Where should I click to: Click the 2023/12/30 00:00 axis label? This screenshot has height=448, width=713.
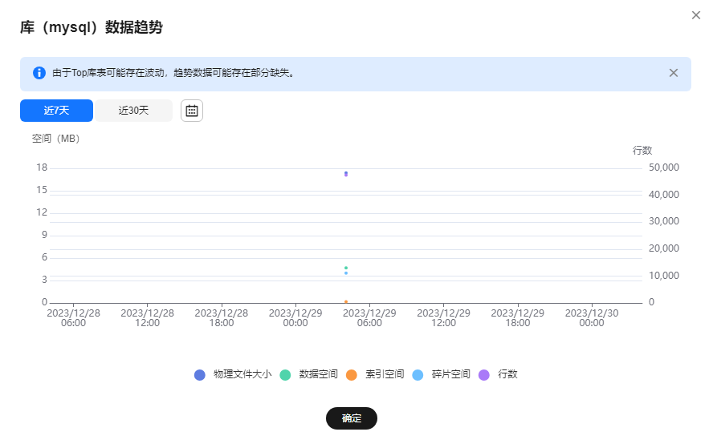[592, 317]
